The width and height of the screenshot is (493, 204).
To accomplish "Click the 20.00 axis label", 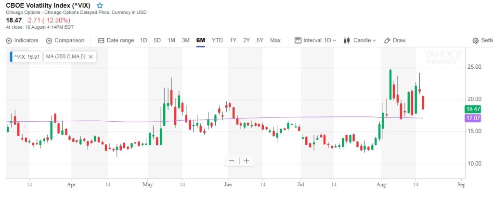I will pyautogui.click(x=474, y=99).
